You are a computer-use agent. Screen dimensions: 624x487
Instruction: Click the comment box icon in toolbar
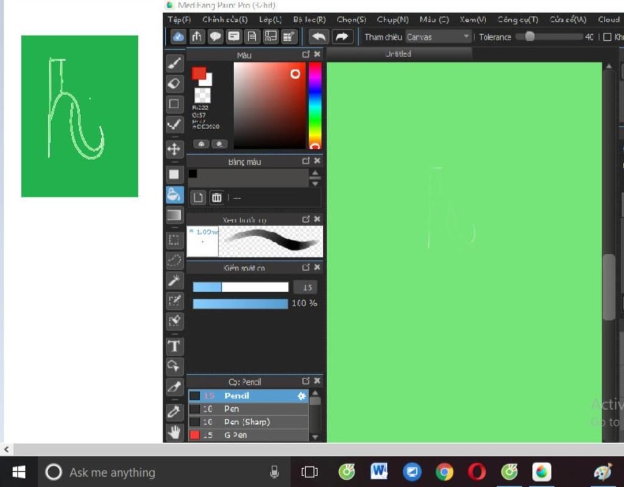[x=233, y=37]
